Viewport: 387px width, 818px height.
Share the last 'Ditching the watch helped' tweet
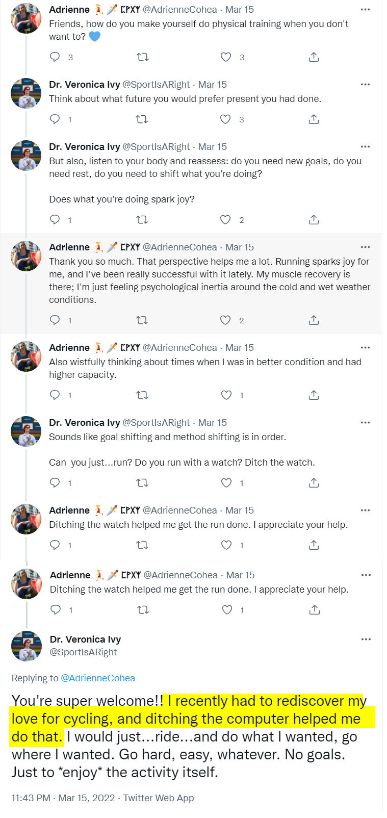coord(315,609)
